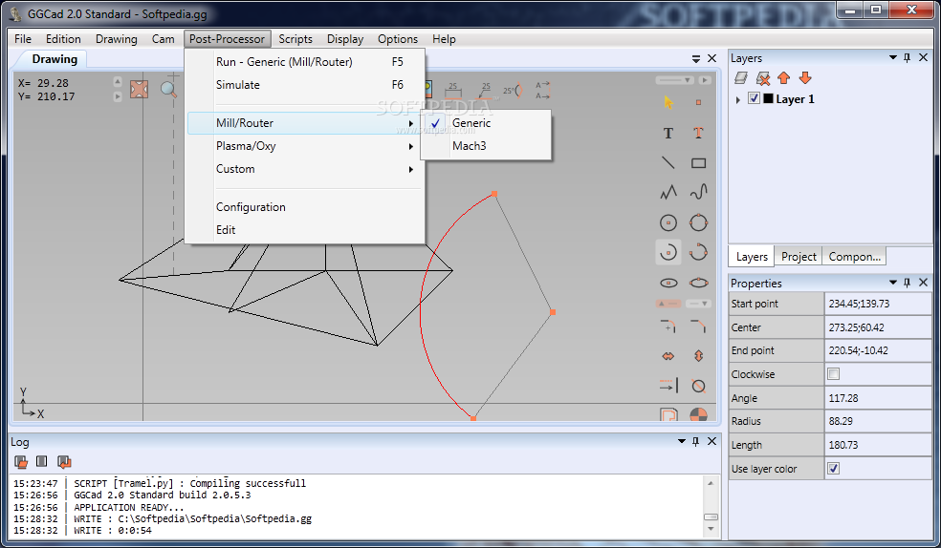The height and width of the screenshot is (548, 941).
Task: Select the line drawing tool
Action: point(667,163)
